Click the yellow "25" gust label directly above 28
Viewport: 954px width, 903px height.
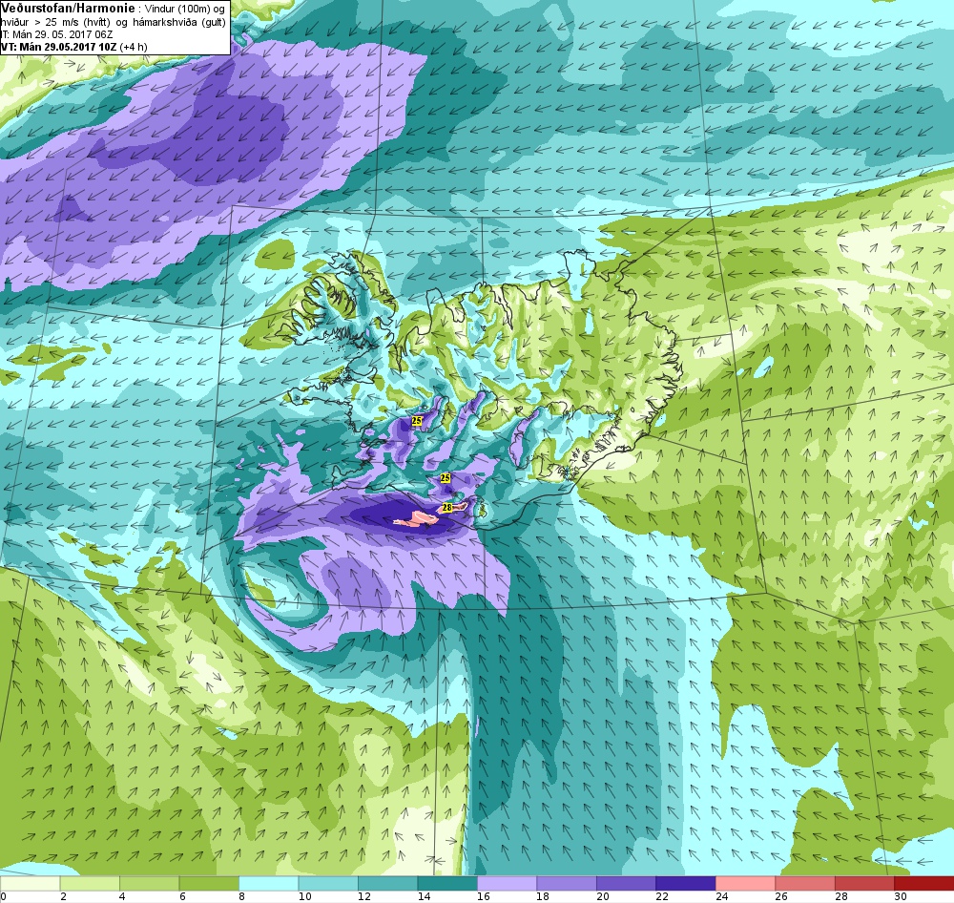(446, 478)
